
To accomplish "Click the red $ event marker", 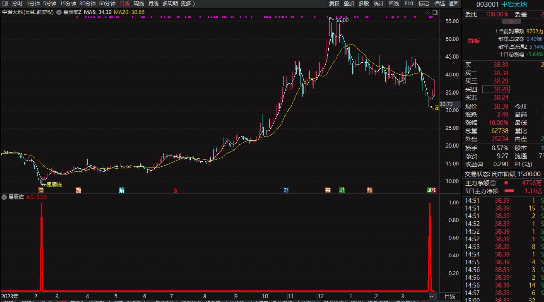I will [176, 191].
